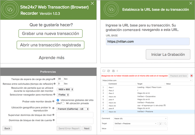Click the red stop recording icon

click(x=191, y=76)
